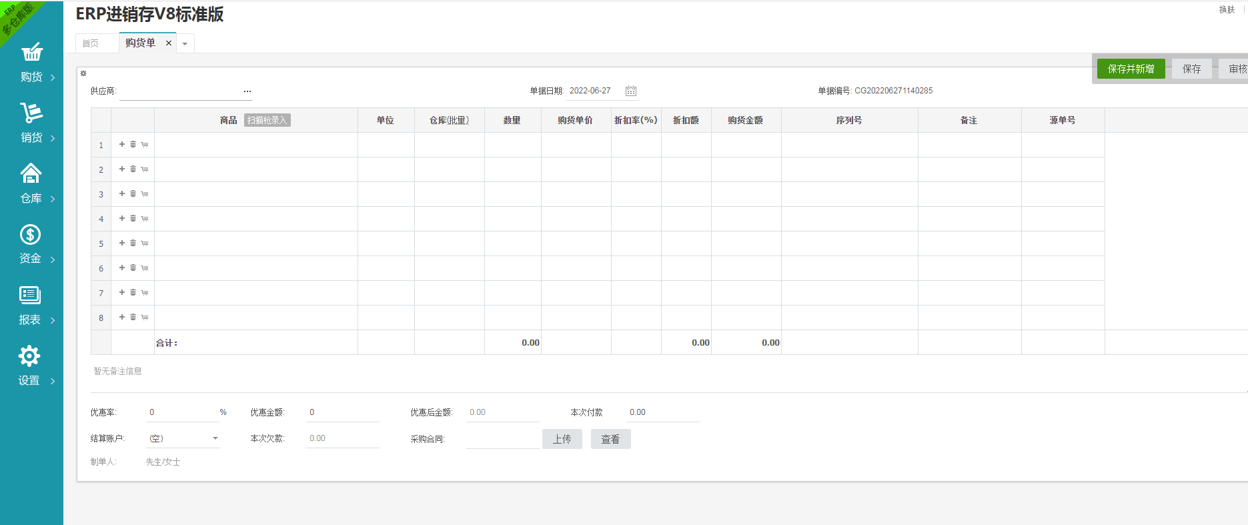Image resolution: width=1248 pixels, height=525 pixels.
Task: Expand the 资金 menu chevron
Action: (53, 259)
